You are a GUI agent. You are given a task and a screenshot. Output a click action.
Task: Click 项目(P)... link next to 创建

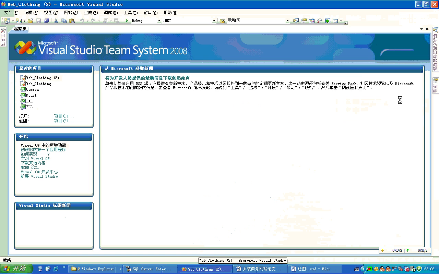(64, 121)
